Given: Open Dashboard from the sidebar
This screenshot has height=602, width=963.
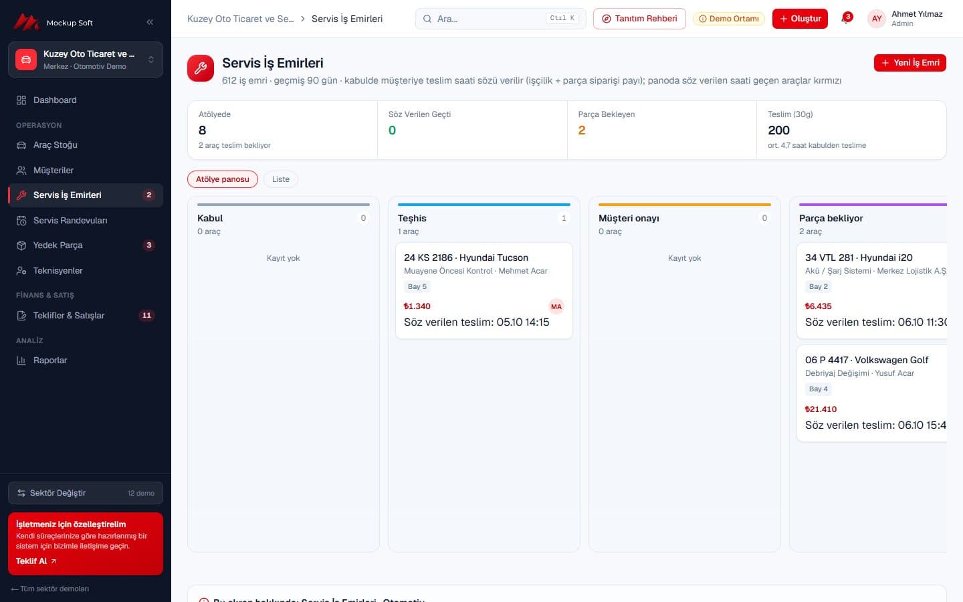Looking at the screenshot, I should 86,100.
